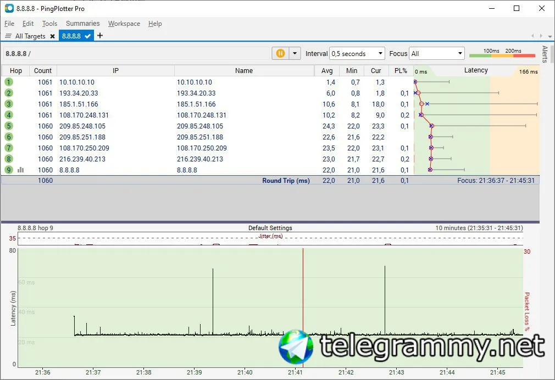Viewport: 555px width, 380px height.
Task: Click the 8.8.8.8 hop 9 graph title
Action: [x=35, y=228]
